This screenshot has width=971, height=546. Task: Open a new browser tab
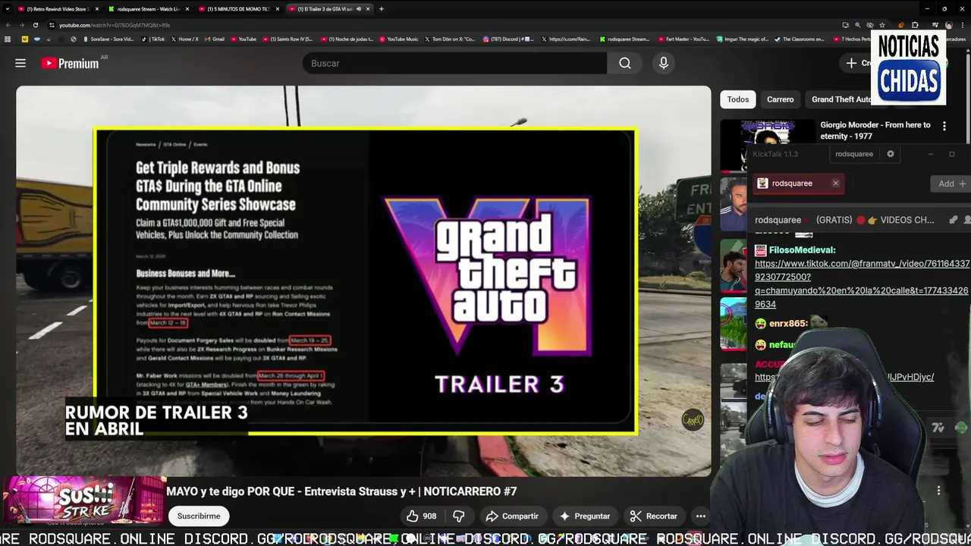coord(382,9)
